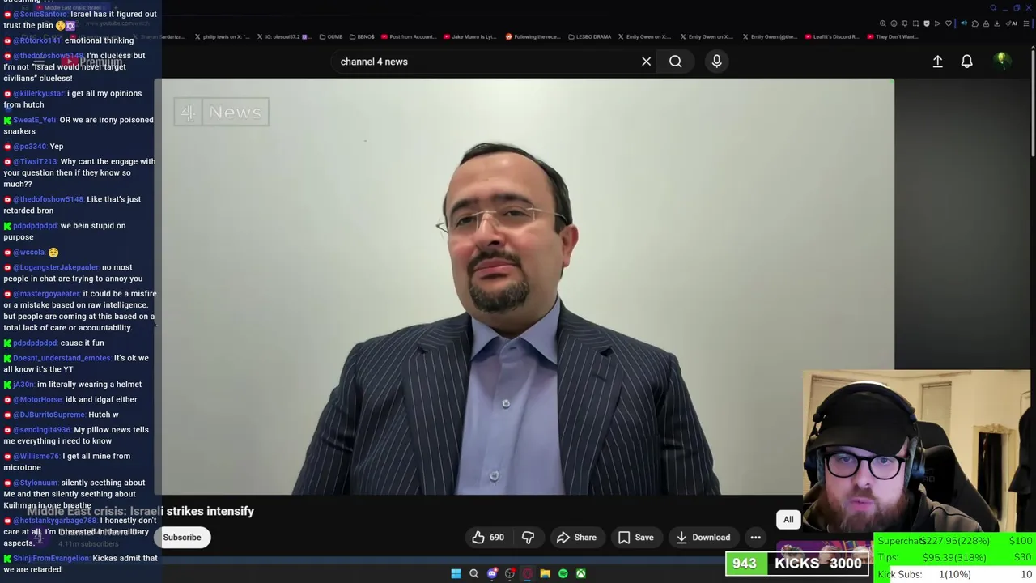Click username @pc3340 in chat
Screen dimensions: 1036x583
[30, 147]
